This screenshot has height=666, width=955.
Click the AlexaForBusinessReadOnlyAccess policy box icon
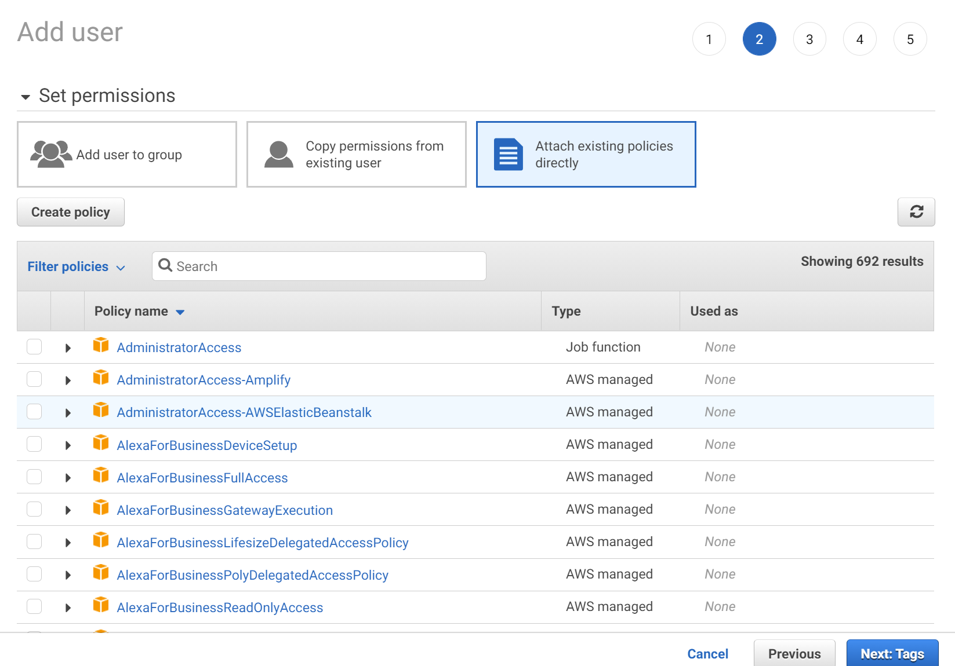[101, 605]
